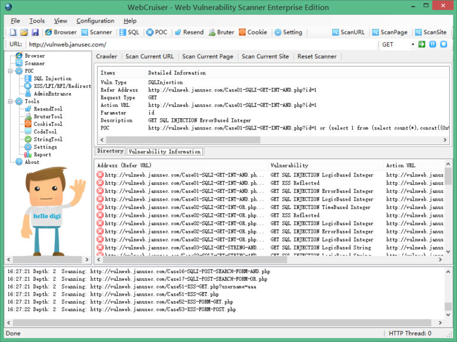The width and height of the screenshot is (457, 342).
Task: Click the left tree scroll right arrow
Action: click(x=87, y=259)
